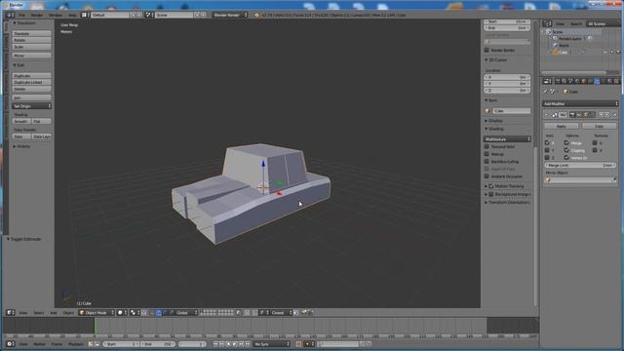Click the scene browse icon in header
This screenshot has width=624, height=351.
tap(149, 15)
